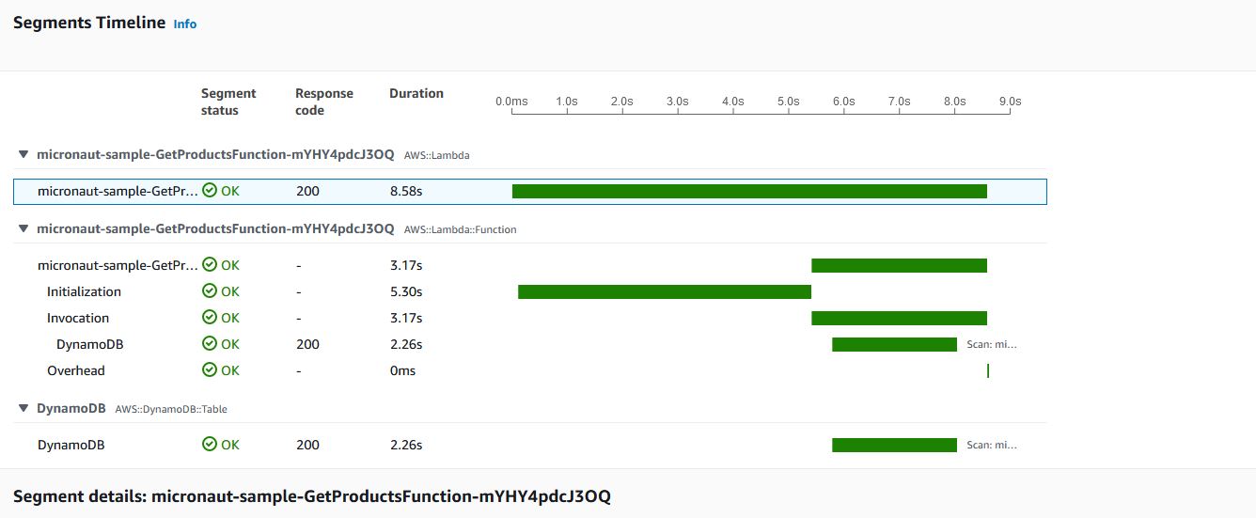Screen dimensions: 1256x518
Task: Click the Segment details heading
Action: tap(312, 495)
